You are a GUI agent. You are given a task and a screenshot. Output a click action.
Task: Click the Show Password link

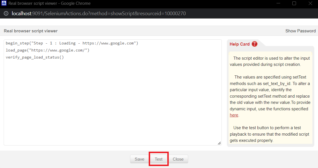pyautogui.click(x=300, y=31)
